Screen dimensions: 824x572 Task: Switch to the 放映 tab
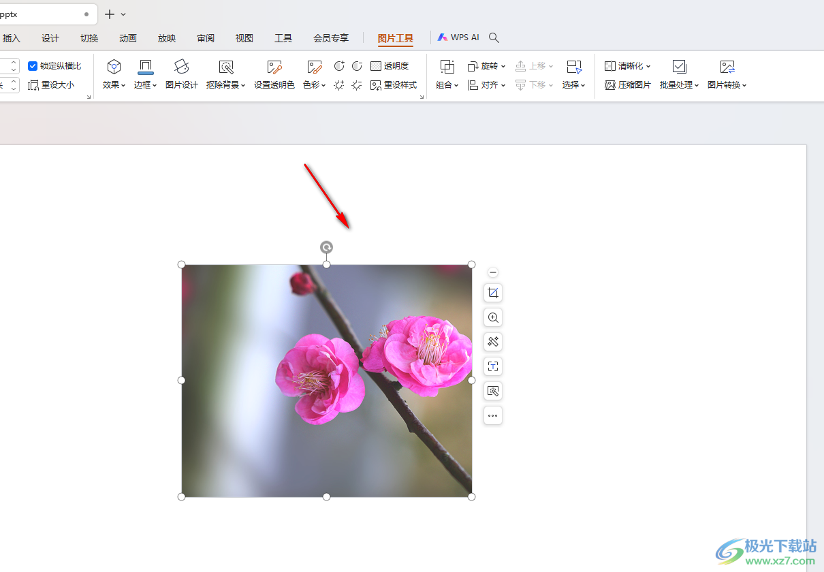tap(167, 38)
